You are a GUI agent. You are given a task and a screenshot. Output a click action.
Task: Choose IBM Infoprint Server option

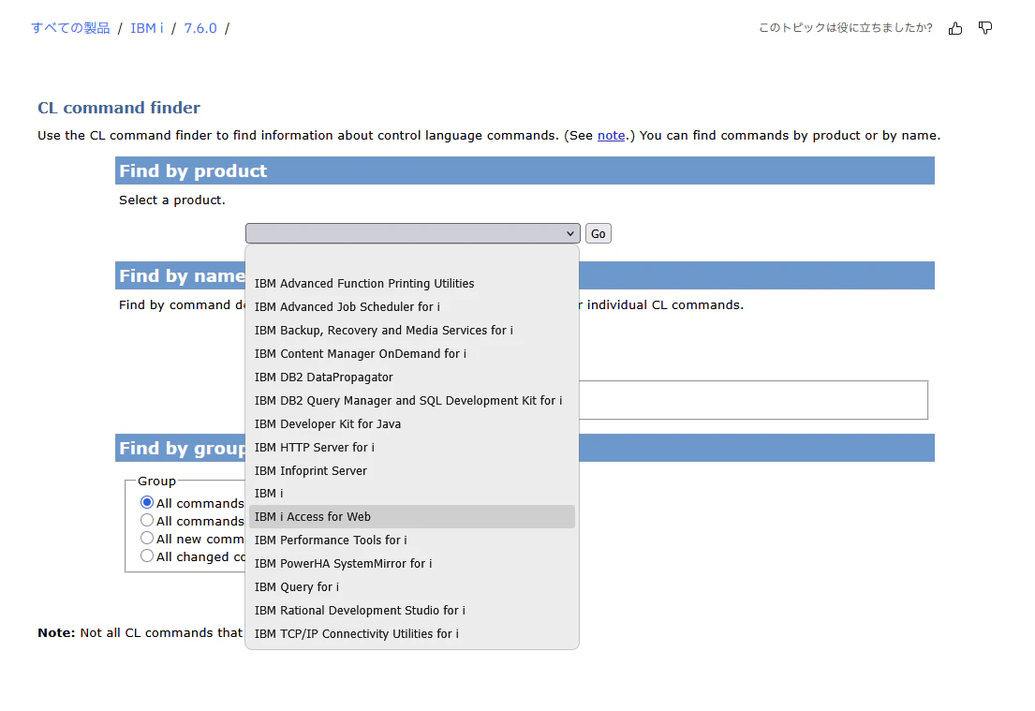pos(412,470)
